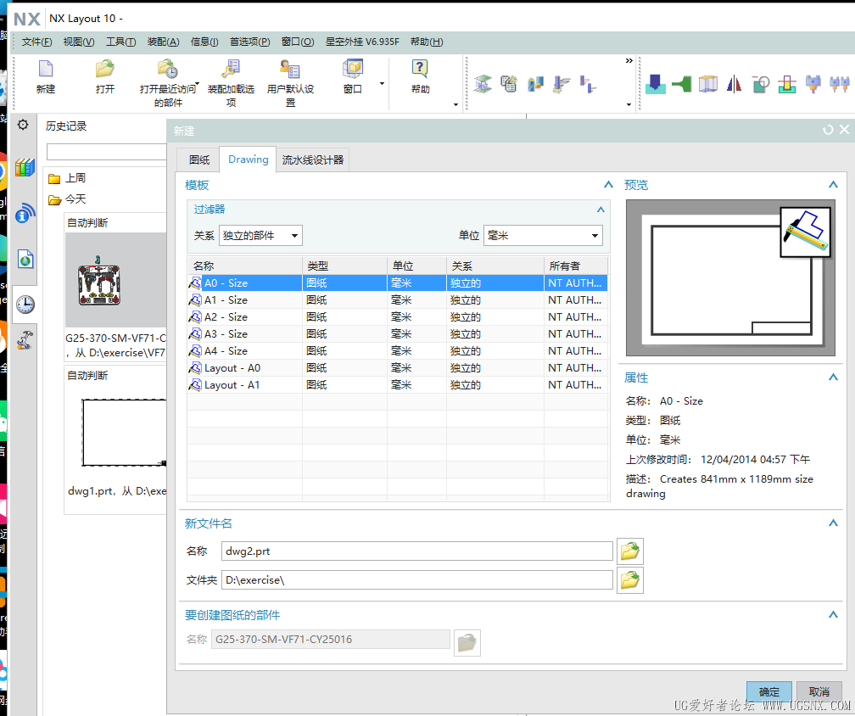Image resolution: width=855 pixels, height=716 pixels.
Task: Select the Layout - A1 template row
Action: (398, 385)
